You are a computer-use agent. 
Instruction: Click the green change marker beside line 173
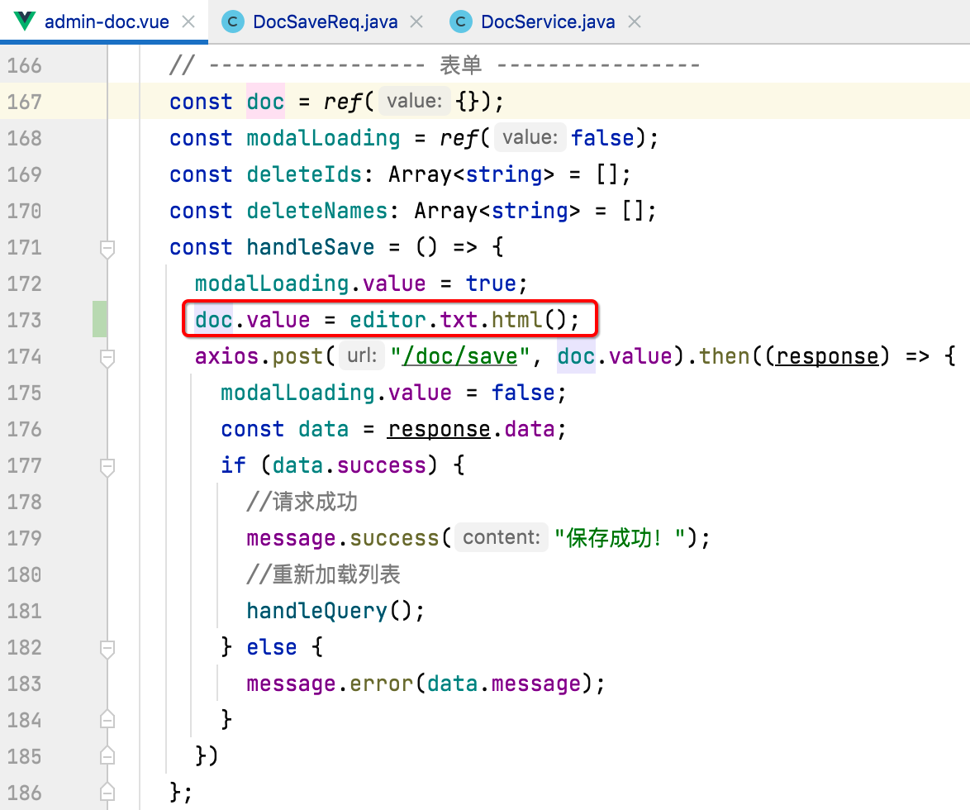tap(99, 320)
